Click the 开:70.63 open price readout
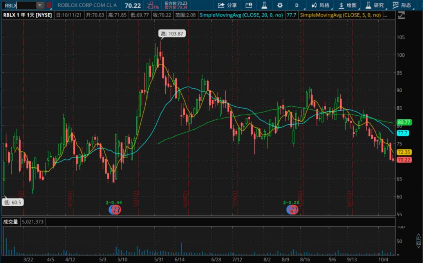Image resolution: width=423 pixels, height=263 pixels. pyautogui.click(x=95, y=15)
